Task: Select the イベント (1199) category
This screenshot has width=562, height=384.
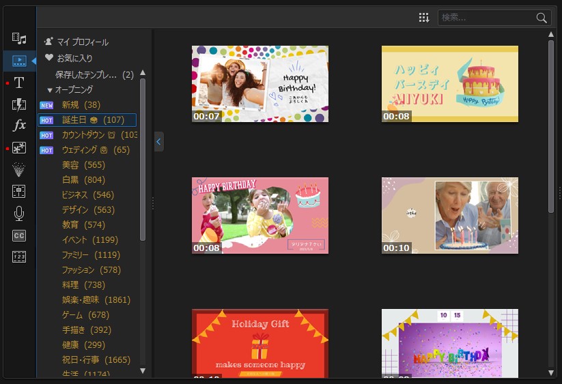Action: [x=90, y=240]
